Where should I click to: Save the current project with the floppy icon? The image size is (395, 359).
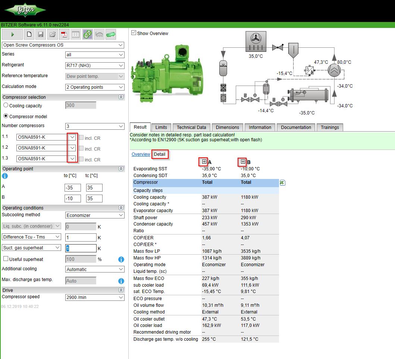[x=41, y=34]
